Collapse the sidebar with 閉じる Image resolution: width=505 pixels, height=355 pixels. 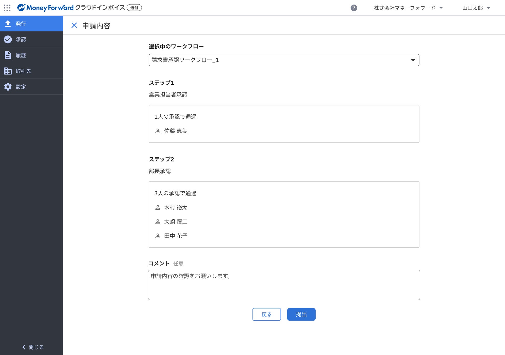pos(33,347)
